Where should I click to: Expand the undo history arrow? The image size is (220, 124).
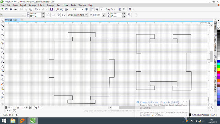point(40,9)
